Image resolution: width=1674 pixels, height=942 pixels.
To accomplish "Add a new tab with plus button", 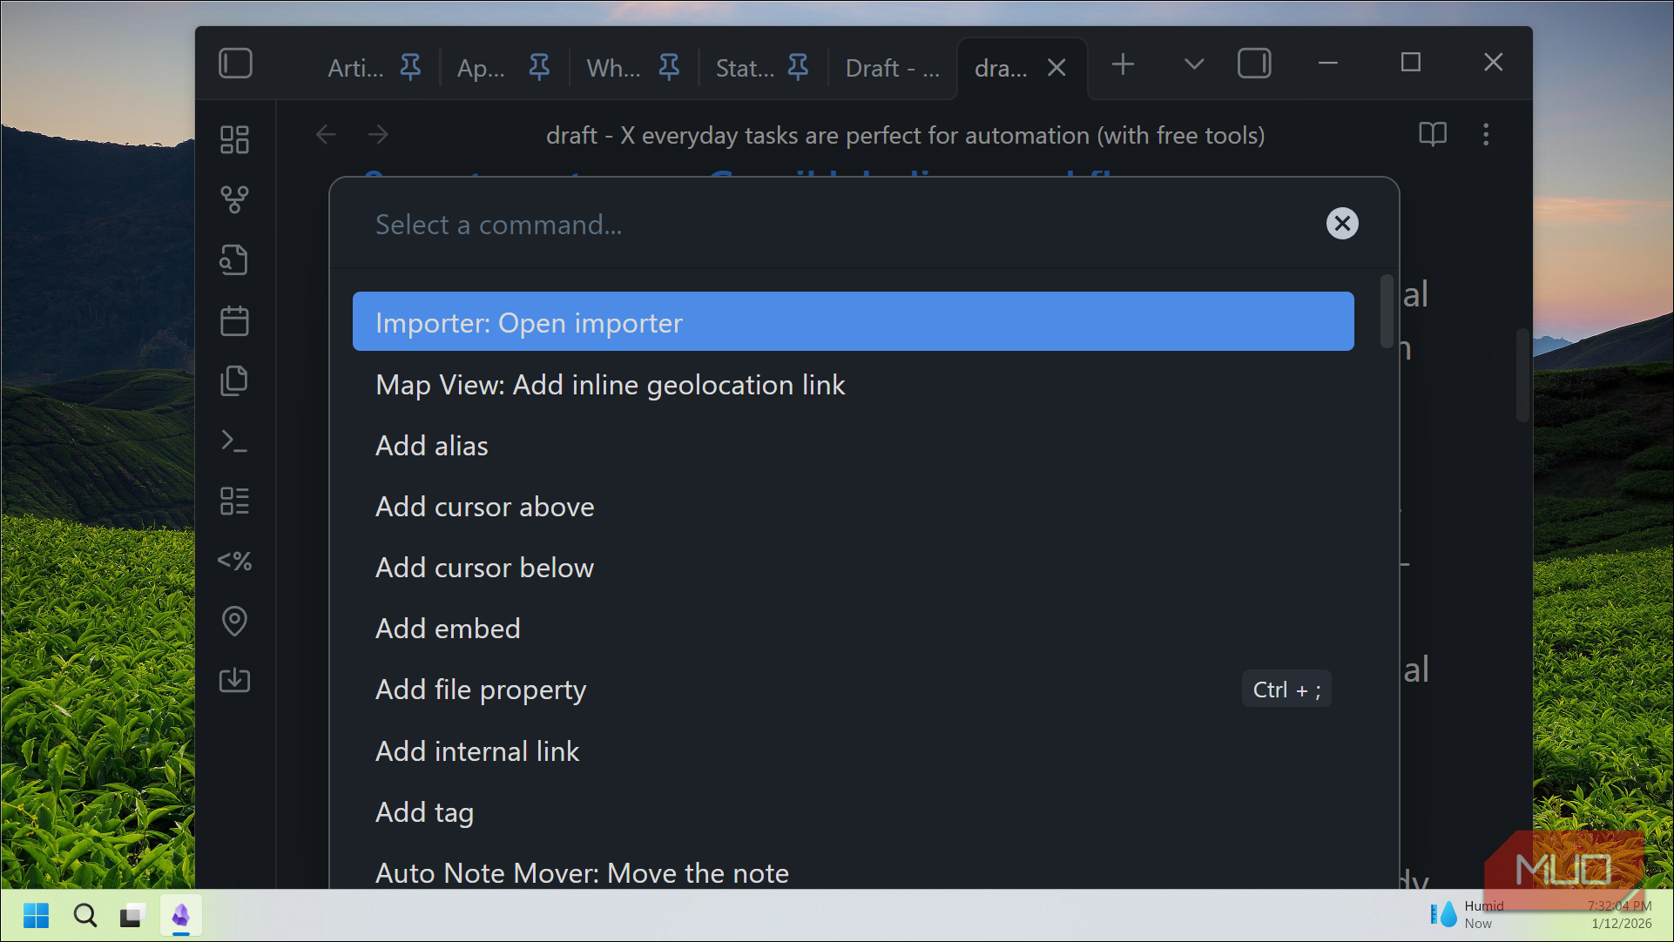I will (x=1123, y=64).
